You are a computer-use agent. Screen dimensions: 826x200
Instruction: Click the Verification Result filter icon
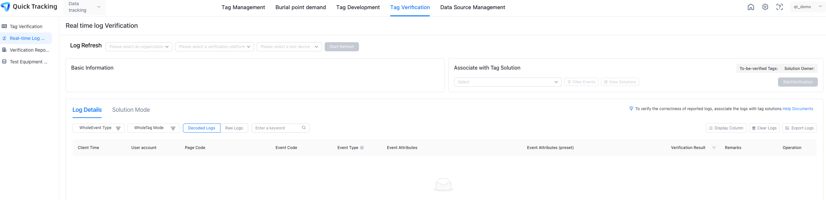pos(714,148)
